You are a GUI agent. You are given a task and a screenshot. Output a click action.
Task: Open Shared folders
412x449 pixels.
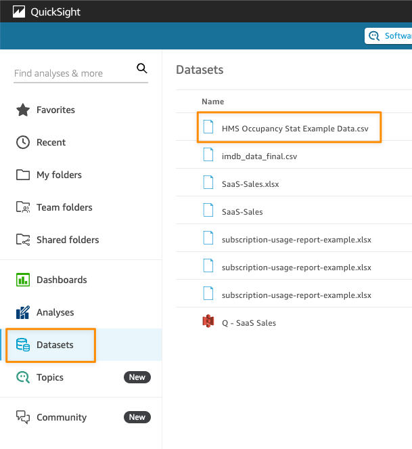click(68, 240)
